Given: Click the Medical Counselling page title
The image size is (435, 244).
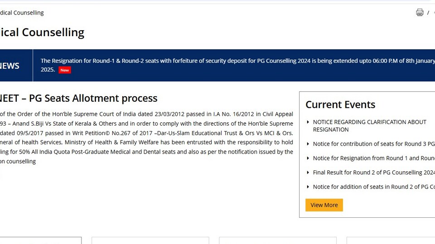Looking at the screenshot, I should pyautogui.click(x=42, y=33).
